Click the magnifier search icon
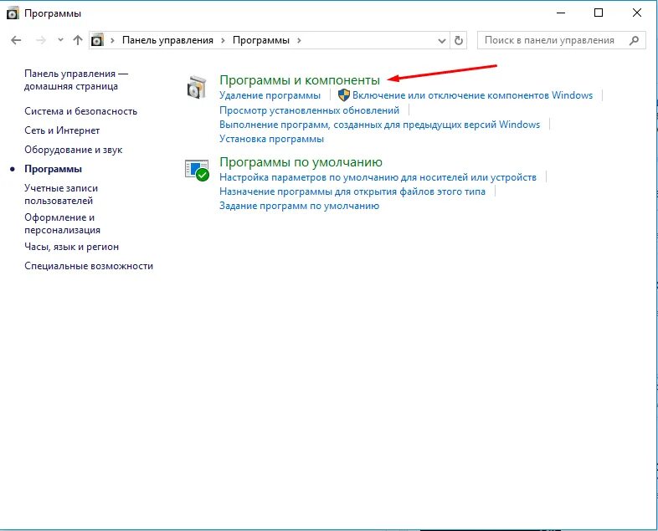The width and height of the screenshot is (658, 531). coord(635,40)
